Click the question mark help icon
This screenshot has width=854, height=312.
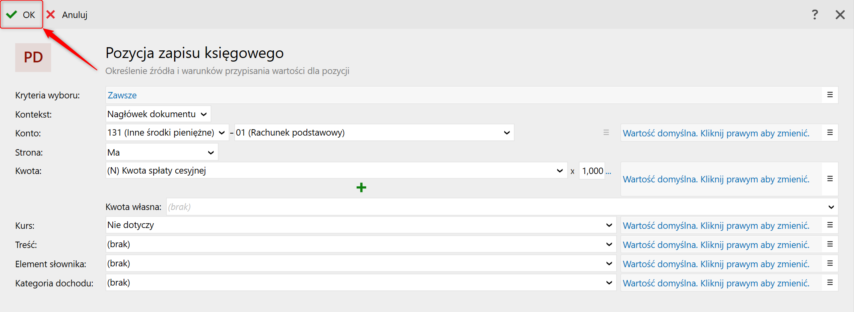pos(814,15)
